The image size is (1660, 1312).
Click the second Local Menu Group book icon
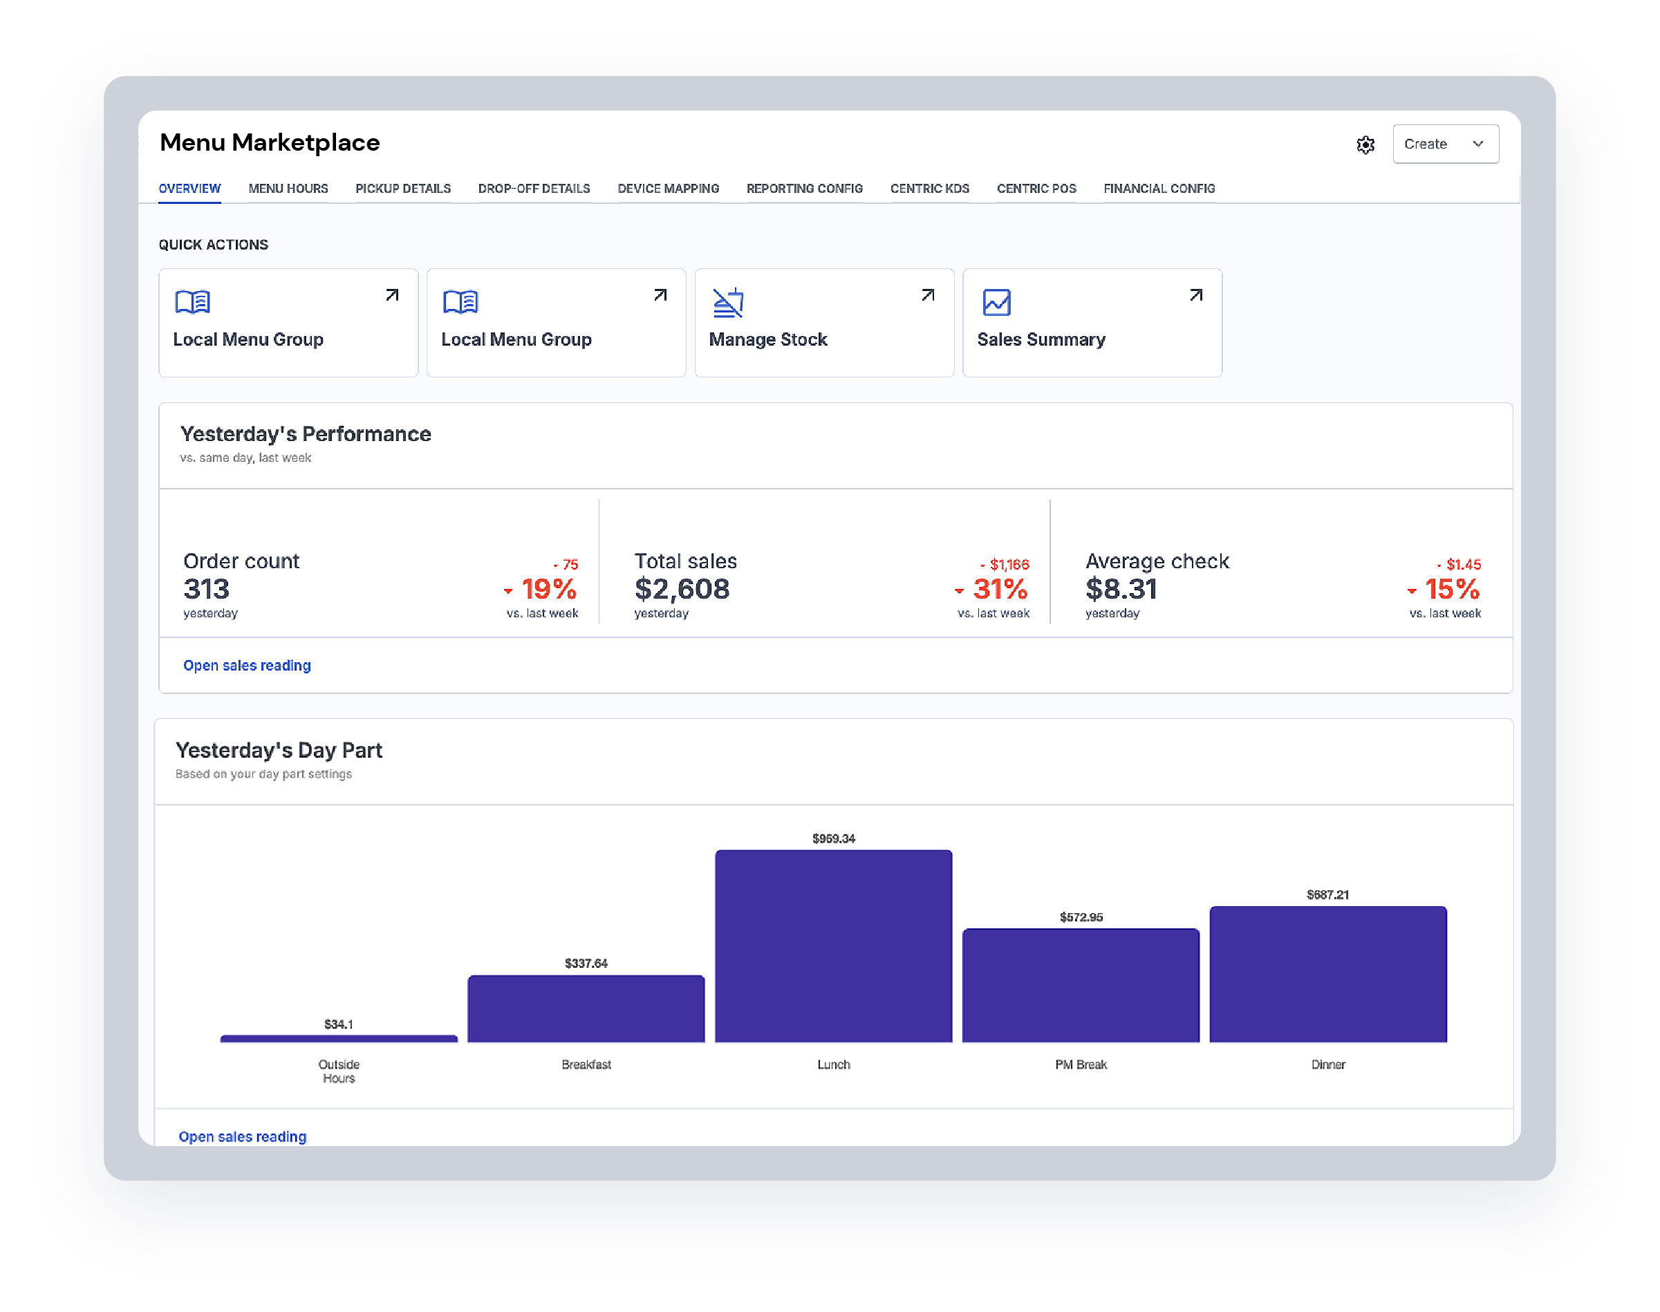coord(460,303)
